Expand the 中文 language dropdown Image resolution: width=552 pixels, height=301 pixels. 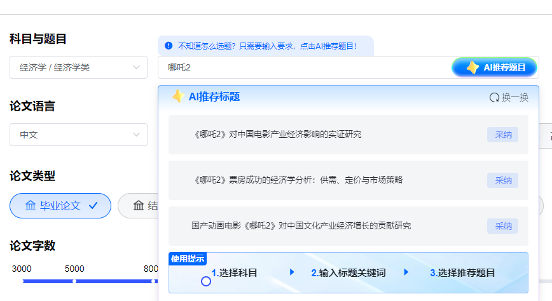click(x=78, y=135)
